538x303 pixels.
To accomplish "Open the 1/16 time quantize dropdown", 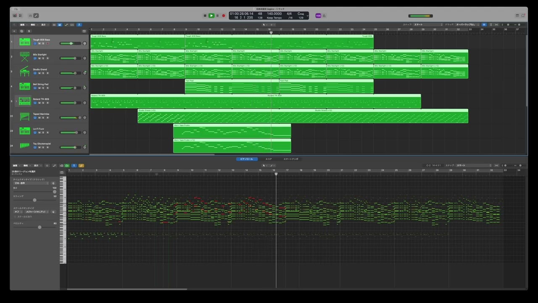I will point(31,183).
